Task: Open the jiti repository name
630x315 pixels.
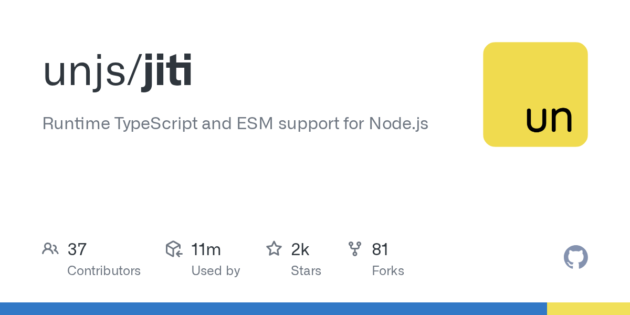Action: click(x=166, y=72)
